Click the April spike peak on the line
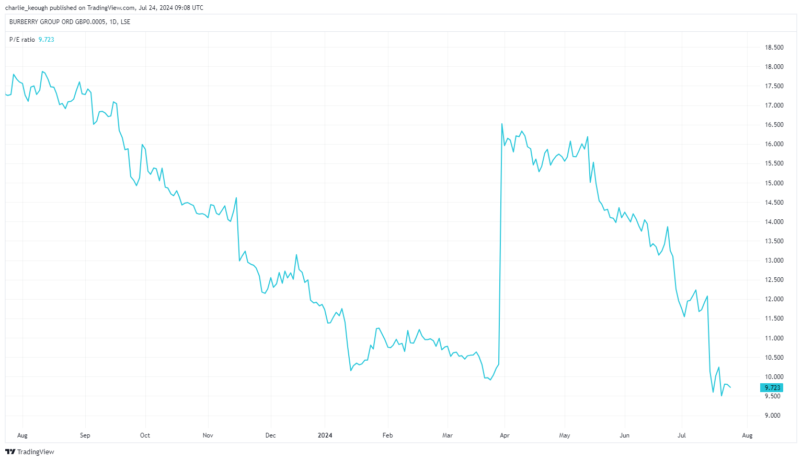This screenshot has width=802, height=461. tap(502, 124)
